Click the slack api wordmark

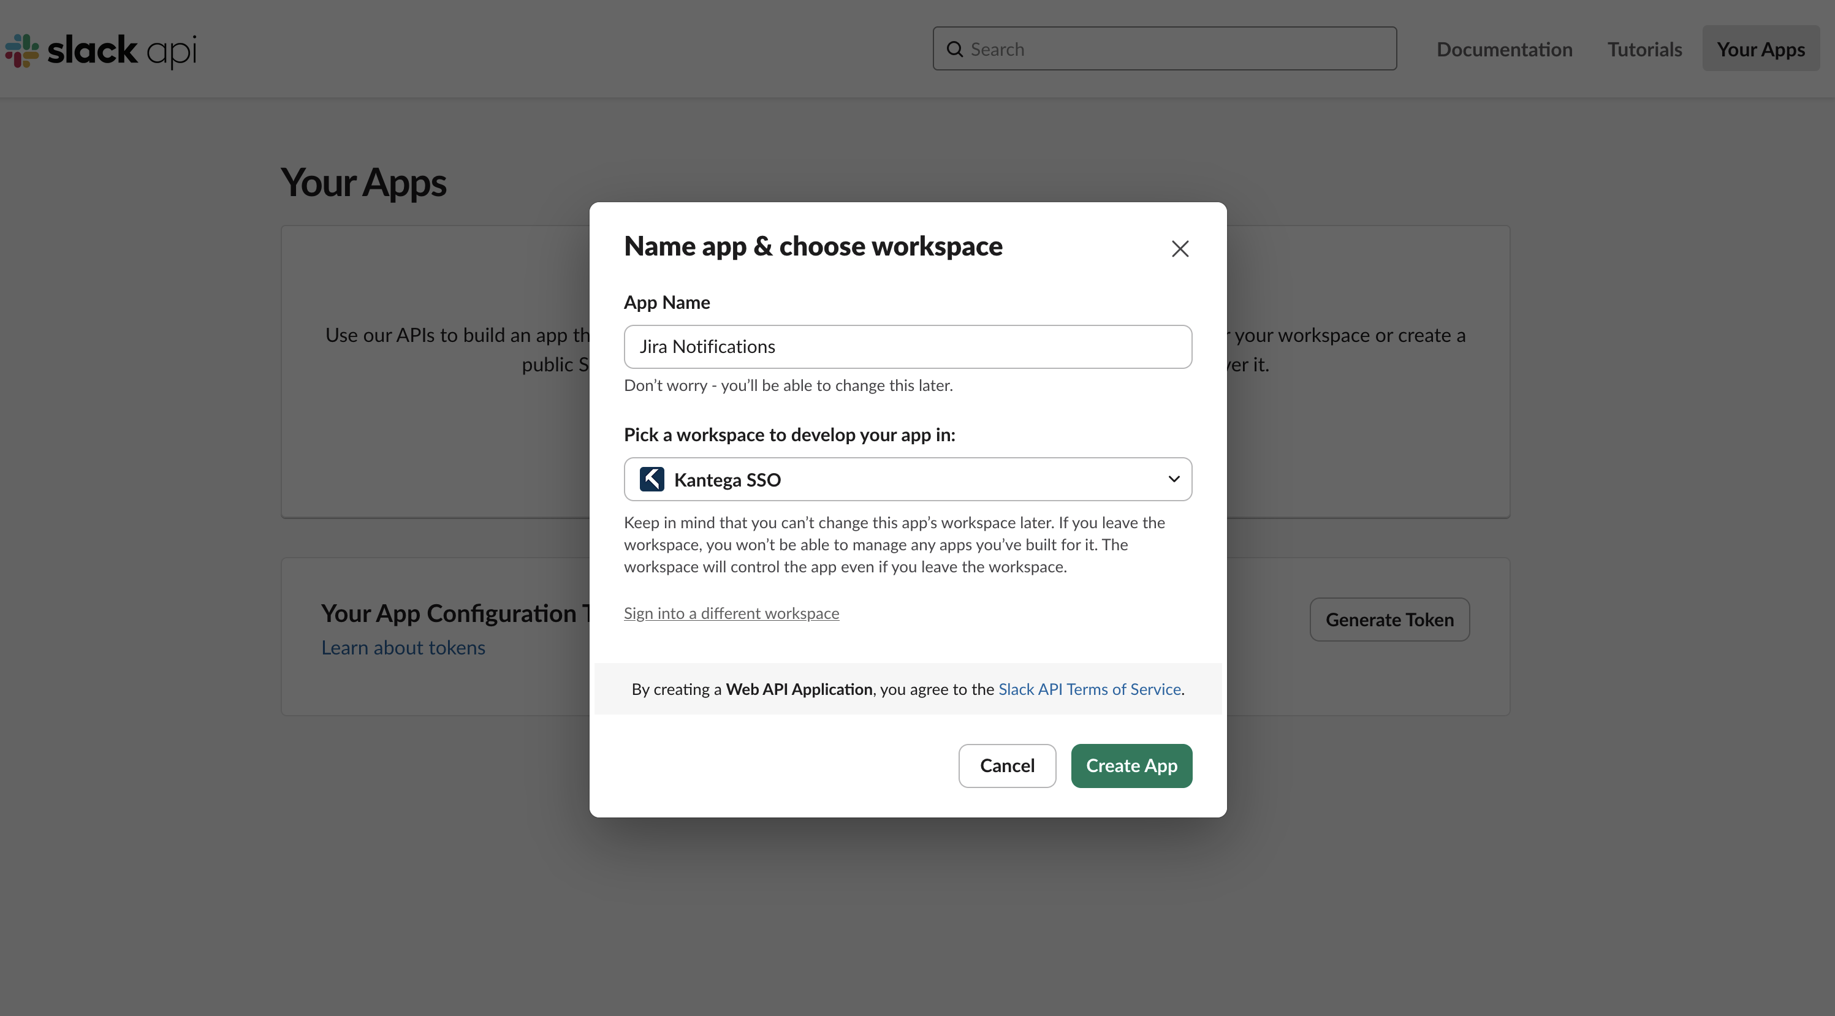122,50
